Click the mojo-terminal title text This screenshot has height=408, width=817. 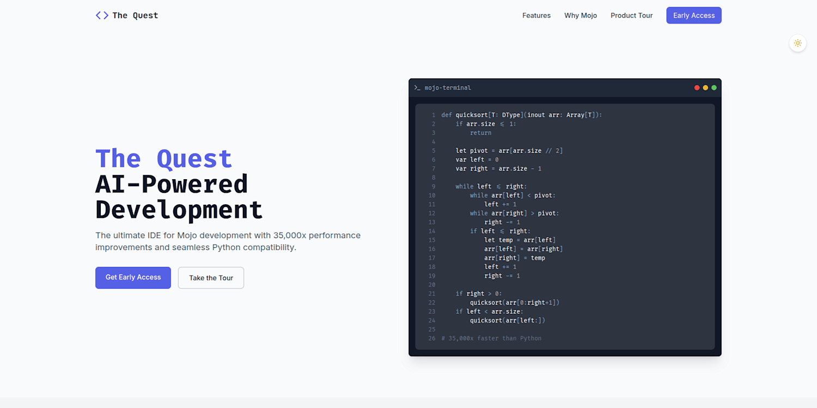click(448, 88)
